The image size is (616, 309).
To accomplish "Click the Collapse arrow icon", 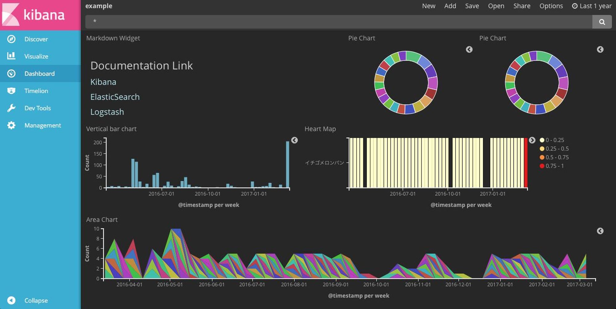I will click(11, 300).
